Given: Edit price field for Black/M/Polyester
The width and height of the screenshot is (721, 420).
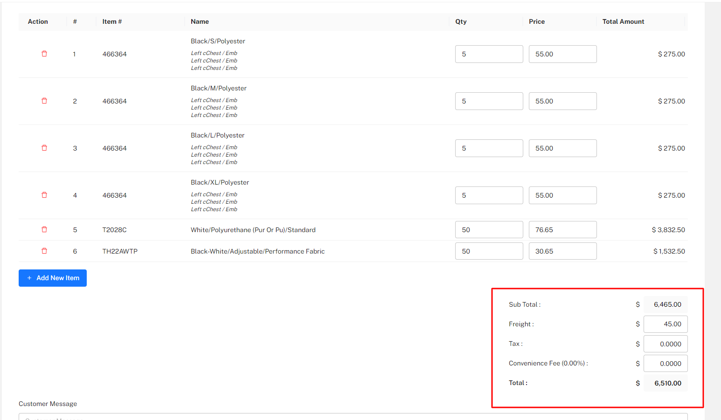Looking at the screenshot, I should 562,101.
